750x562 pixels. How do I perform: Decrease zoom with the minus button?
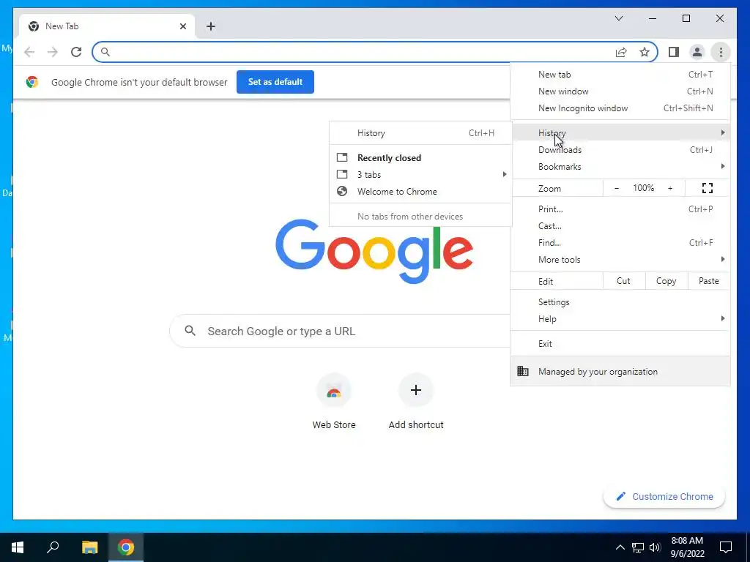(617, 188)
